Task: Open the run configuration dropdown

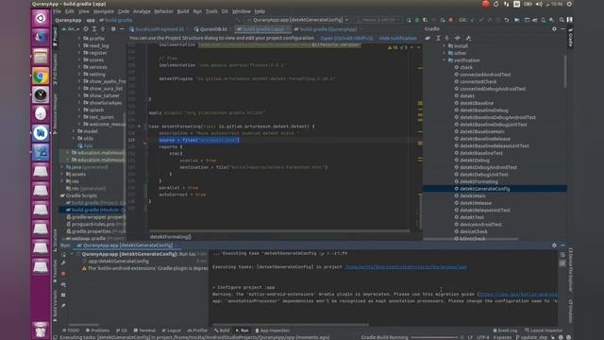Action: (298, 20)
